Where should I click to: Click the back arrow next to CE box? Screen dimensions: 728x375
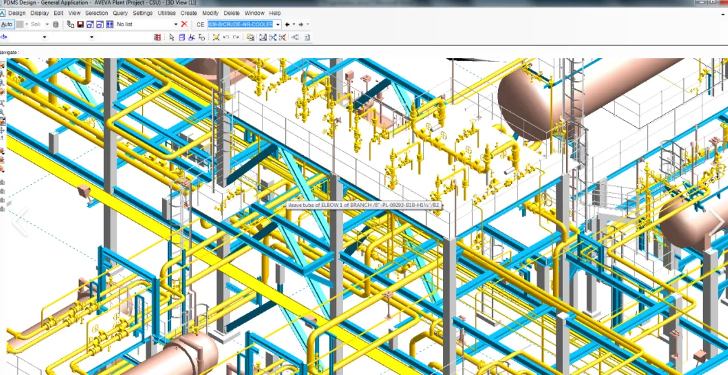287,24
